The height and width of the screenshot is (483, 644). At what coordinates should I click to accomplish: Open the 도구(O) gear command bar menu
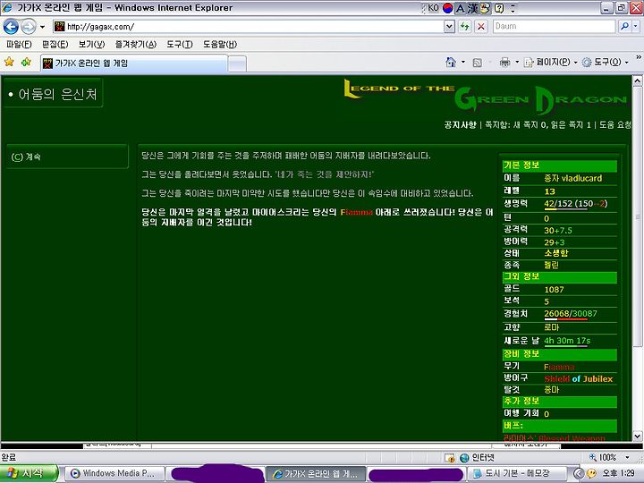coord(606,62)
